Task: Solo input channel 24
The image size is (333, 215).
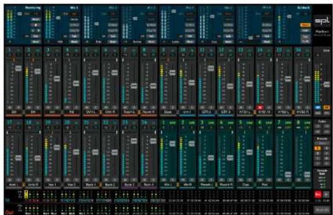Action: coord(153,180)
